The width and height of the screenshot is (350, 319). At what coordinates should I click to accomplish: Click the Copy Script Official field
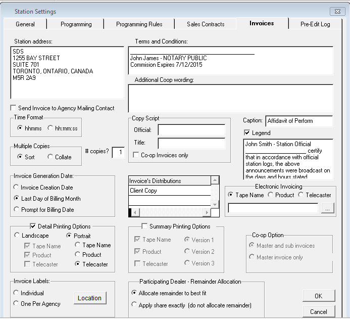191,130
